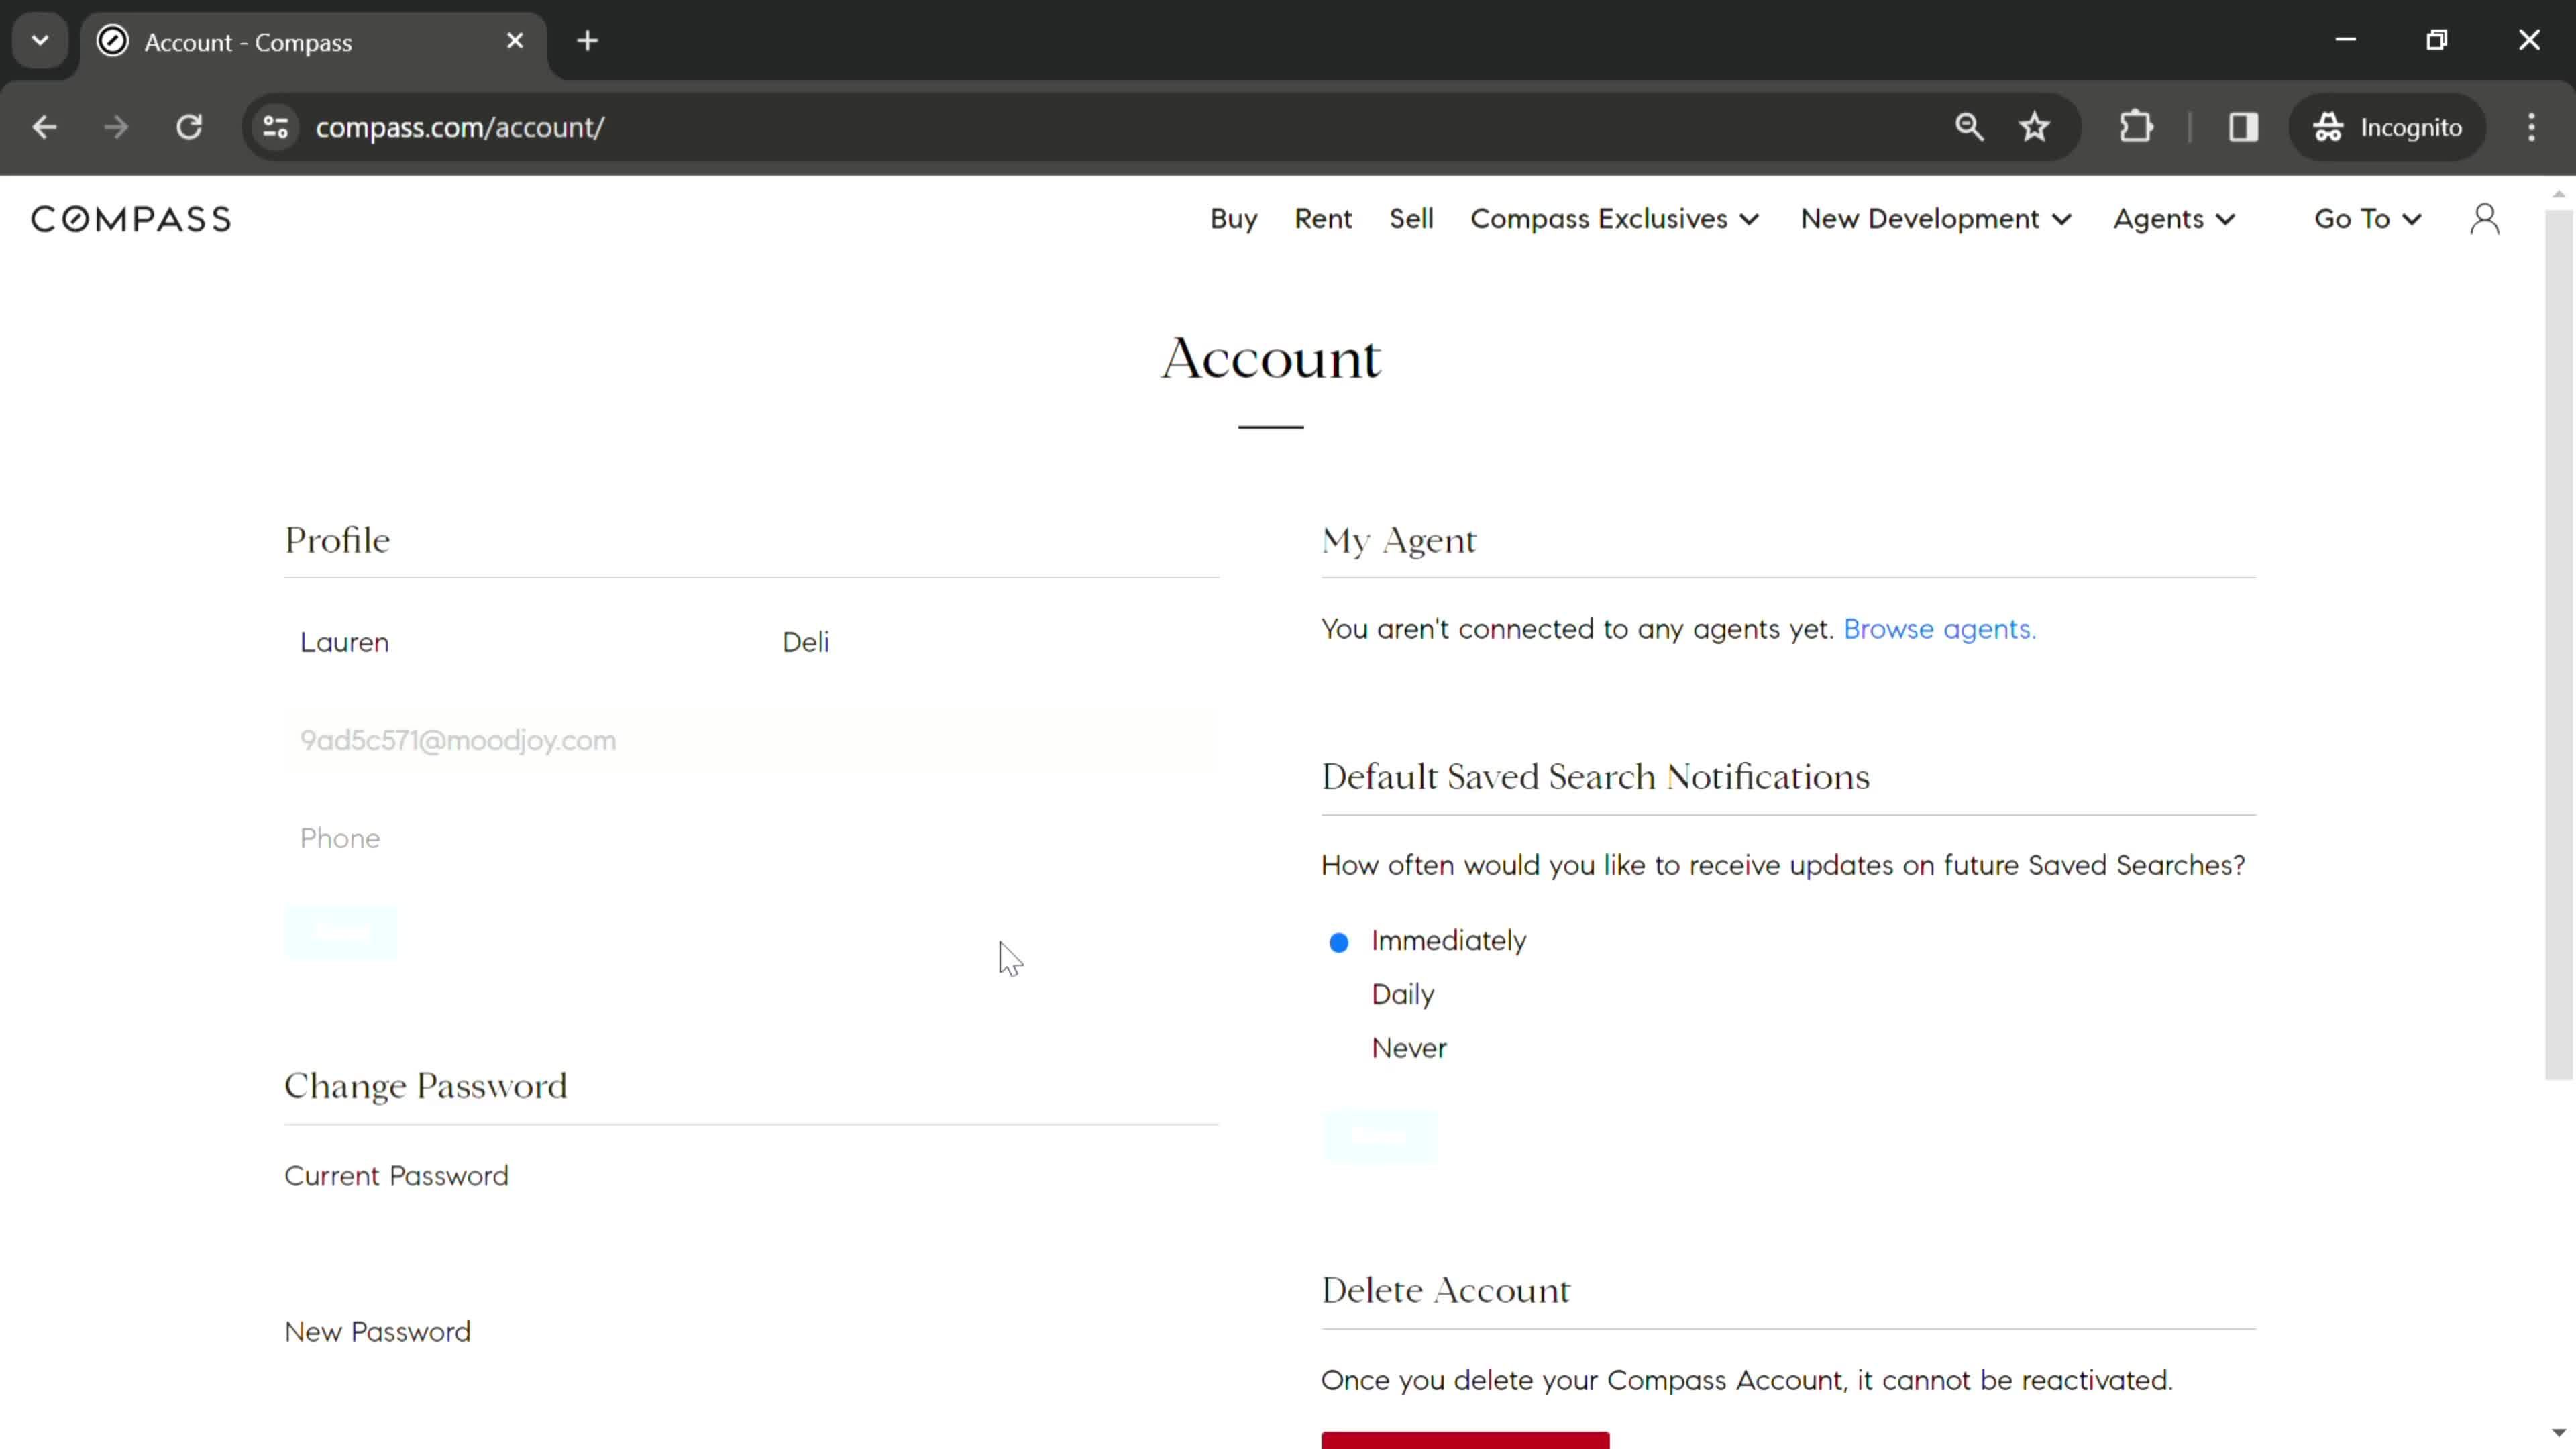The image size is (2576, 1449).
Task: Expand the Go To menu
Action: coord(2368,219)
